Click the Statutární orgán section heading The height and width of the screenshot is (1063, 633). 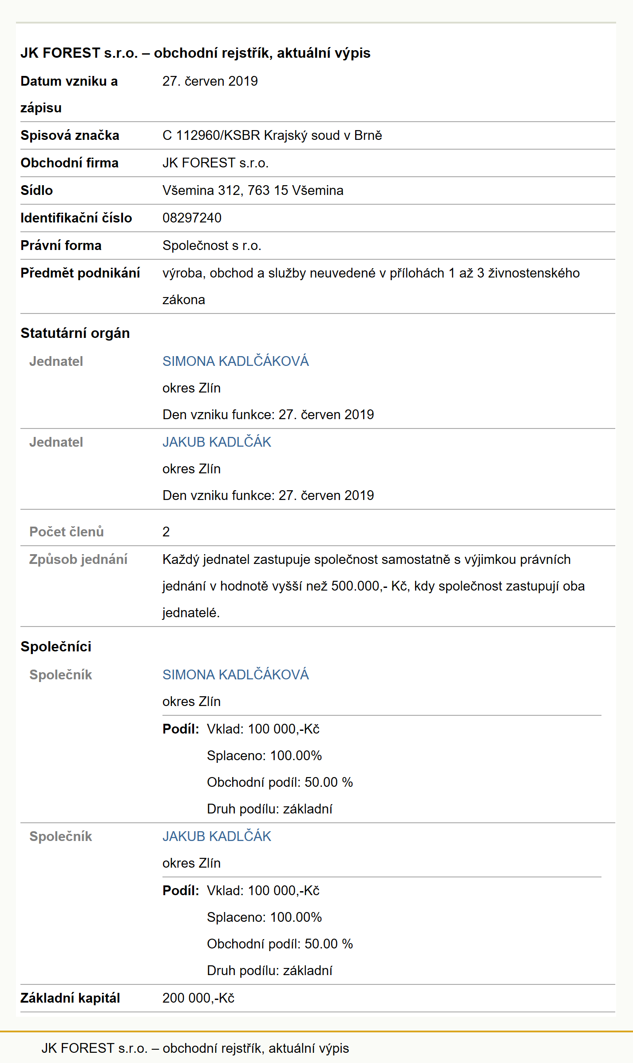pyautogui.click(x=75, y=333)
